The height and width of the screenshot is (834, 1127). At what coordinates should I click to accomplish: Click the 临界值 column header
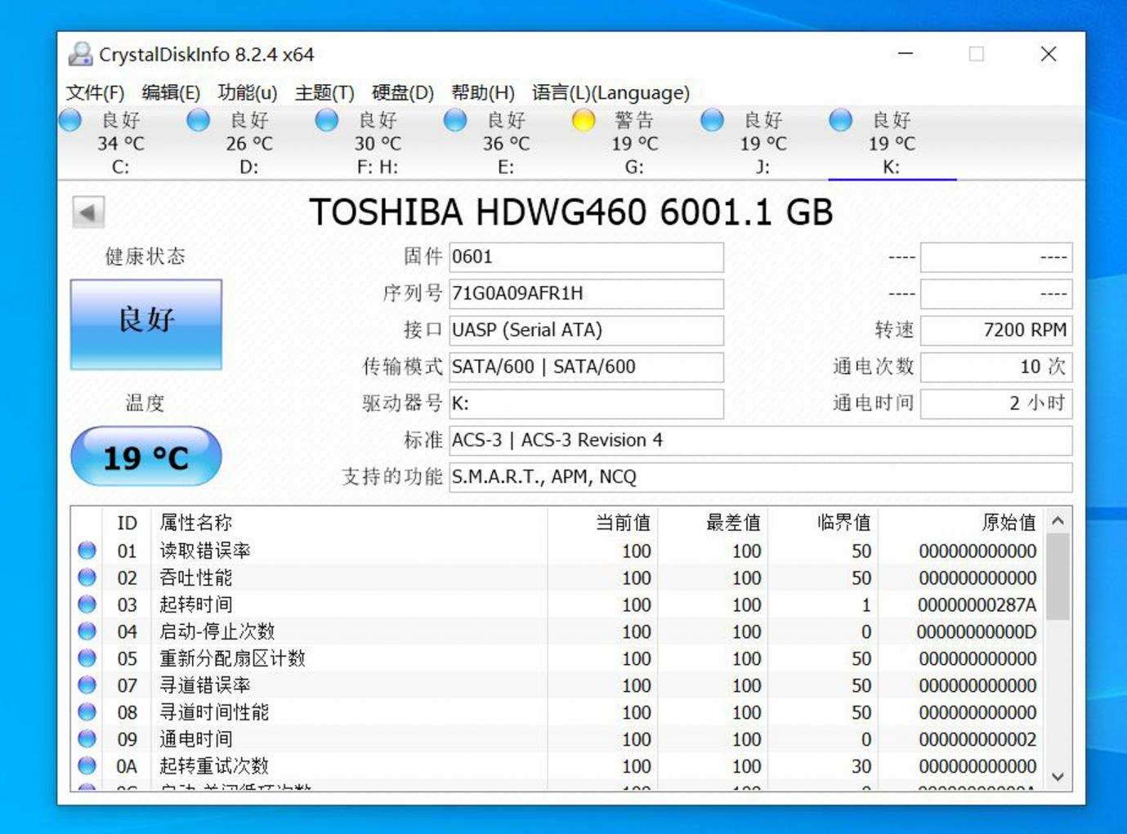pyautogui.click(x=844, y=523)
